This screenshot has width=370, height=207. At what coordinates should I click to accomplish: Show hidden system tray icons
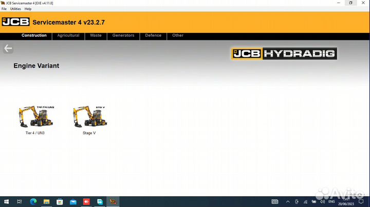pyautogui.click(x=288, y=201)
